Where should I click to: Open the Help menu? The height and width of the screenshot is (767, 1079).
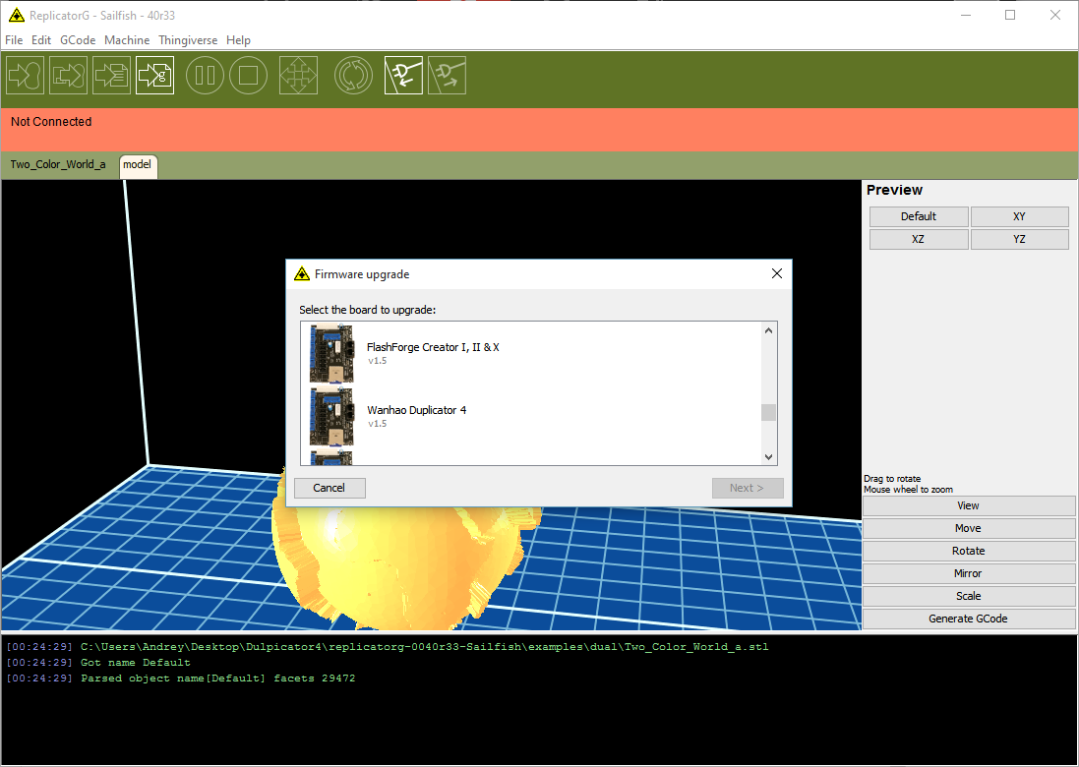coord(238,40)
